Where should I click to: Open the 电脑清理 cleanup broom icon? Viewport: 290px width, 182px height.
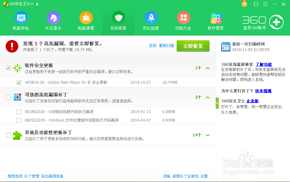click(86, 18)
